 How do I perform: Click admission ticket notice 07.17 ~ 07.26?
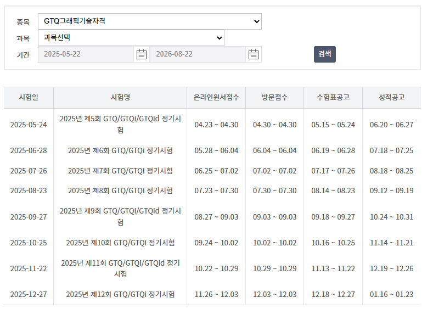tap(333, 171)
